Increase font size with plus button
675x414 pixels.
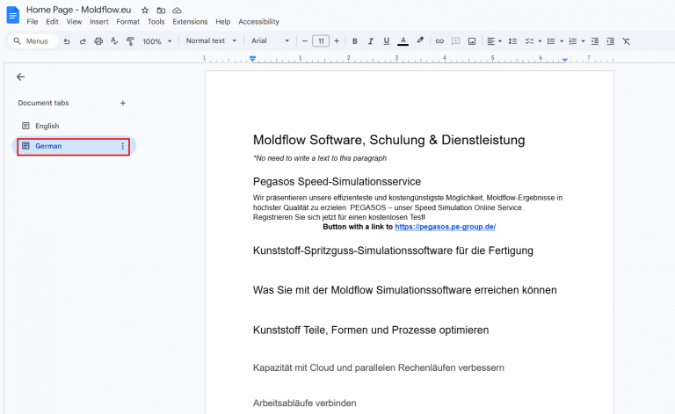click(337, 41)
